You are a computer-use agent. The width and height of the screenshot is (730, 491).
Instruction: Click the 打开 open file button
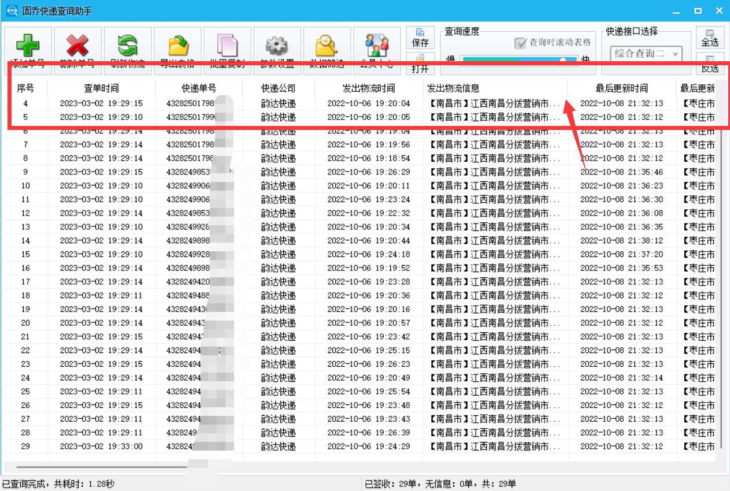pos(420,64)
